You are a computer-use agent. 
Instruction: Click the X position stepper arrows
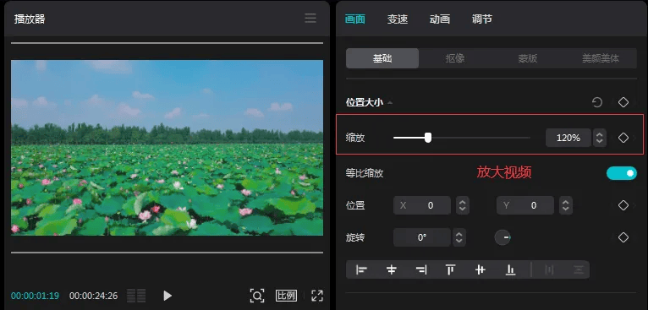click(463, 205)
